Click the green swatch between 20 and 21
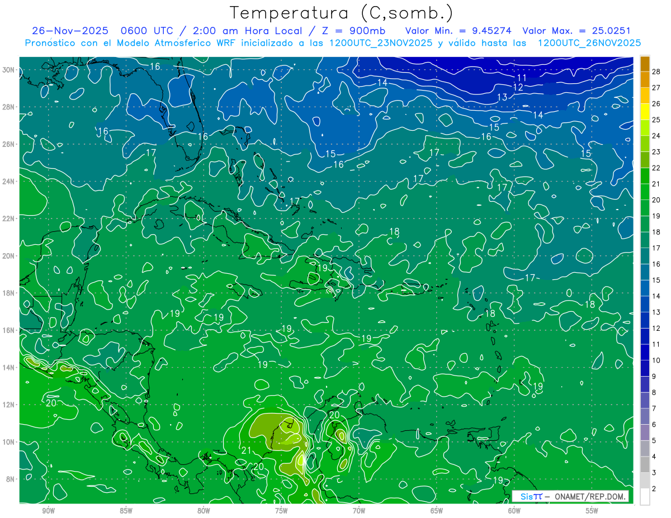Viewport: 671px width, 518px height. [x=645, y=192]
